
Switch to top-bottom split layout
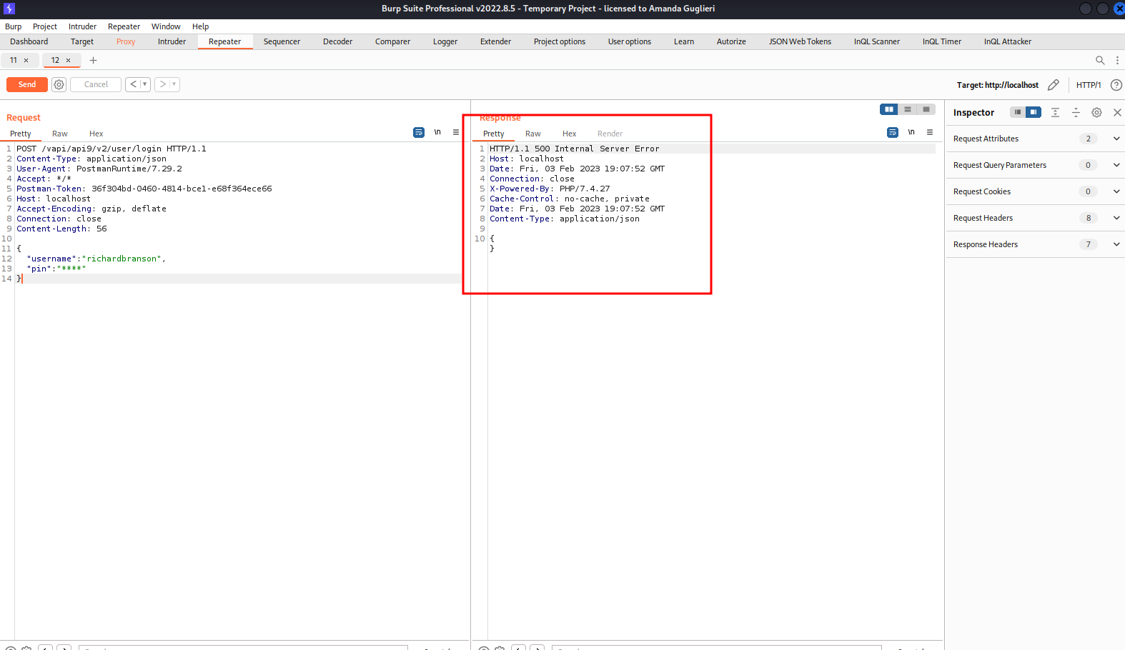(x=908, y=109)
